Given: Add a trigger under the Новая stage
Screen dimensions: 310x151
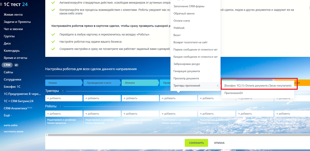Looking at the screenshot, I should [x=64, y=98].
